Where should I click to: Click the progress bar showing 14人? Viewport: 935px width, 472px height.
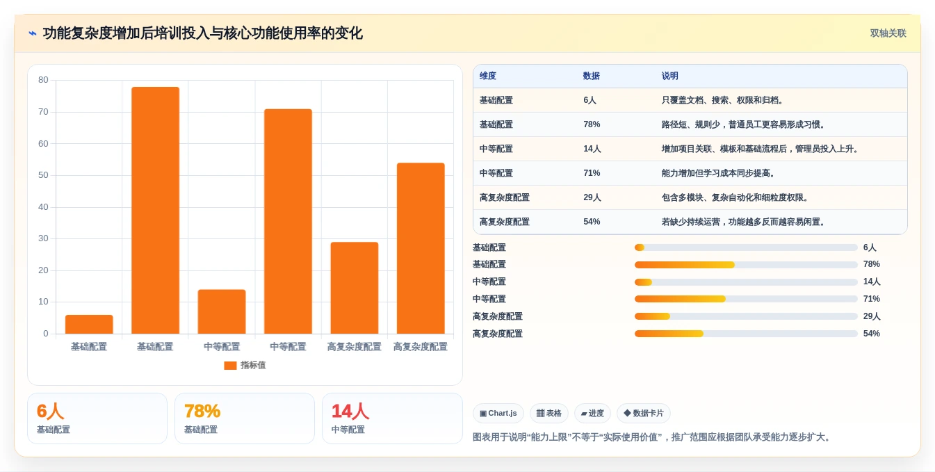coord(746,282)
